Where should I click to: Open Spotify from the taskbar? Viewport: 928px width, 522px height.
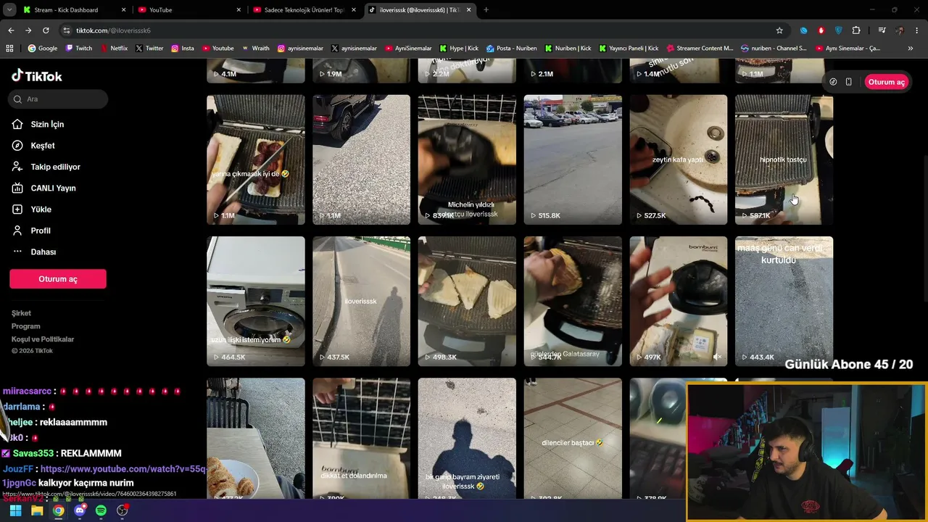coord(101,510)
